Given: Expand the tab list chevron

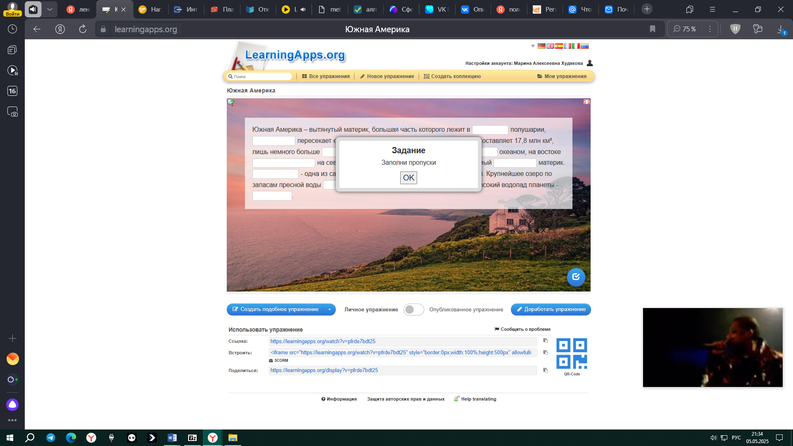Looking at the screenshot, I should [x=50, y=9].
